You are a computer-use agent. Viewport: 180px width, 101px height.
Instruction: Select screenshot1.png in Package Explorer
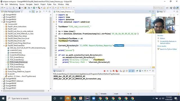coord(16,50)
